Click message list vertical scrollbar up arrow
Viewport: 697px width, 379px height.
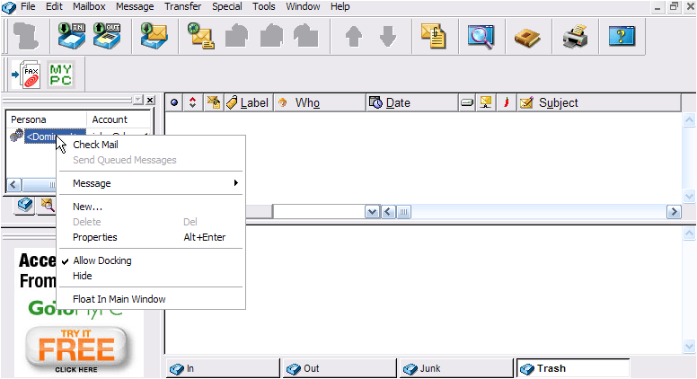pyautogui.click(x=689, y=119)
